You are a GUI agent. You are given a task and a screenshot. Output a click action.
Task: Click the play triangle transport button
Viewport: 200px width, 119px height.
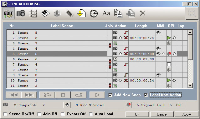point(97,95)
